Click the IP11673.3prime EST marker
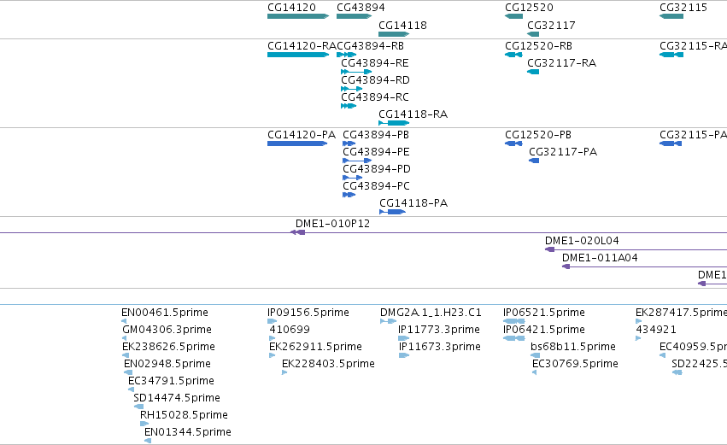This screenshot has width=727, height=445. 404,355
